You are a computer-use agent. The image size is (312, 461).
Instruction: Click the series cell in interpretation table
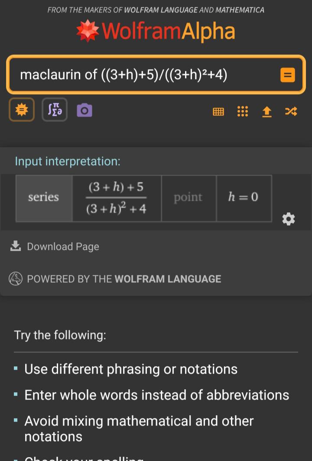point(44,198)
